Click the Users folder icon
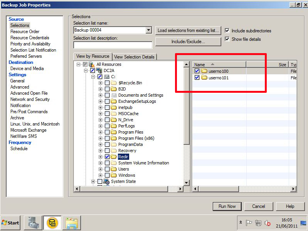308x231 pixels. (x=114, y=169)
